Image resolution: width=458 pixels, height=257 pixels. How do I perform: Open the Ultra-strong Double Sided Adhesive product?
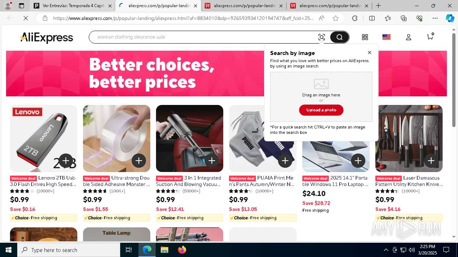(117, 181)
